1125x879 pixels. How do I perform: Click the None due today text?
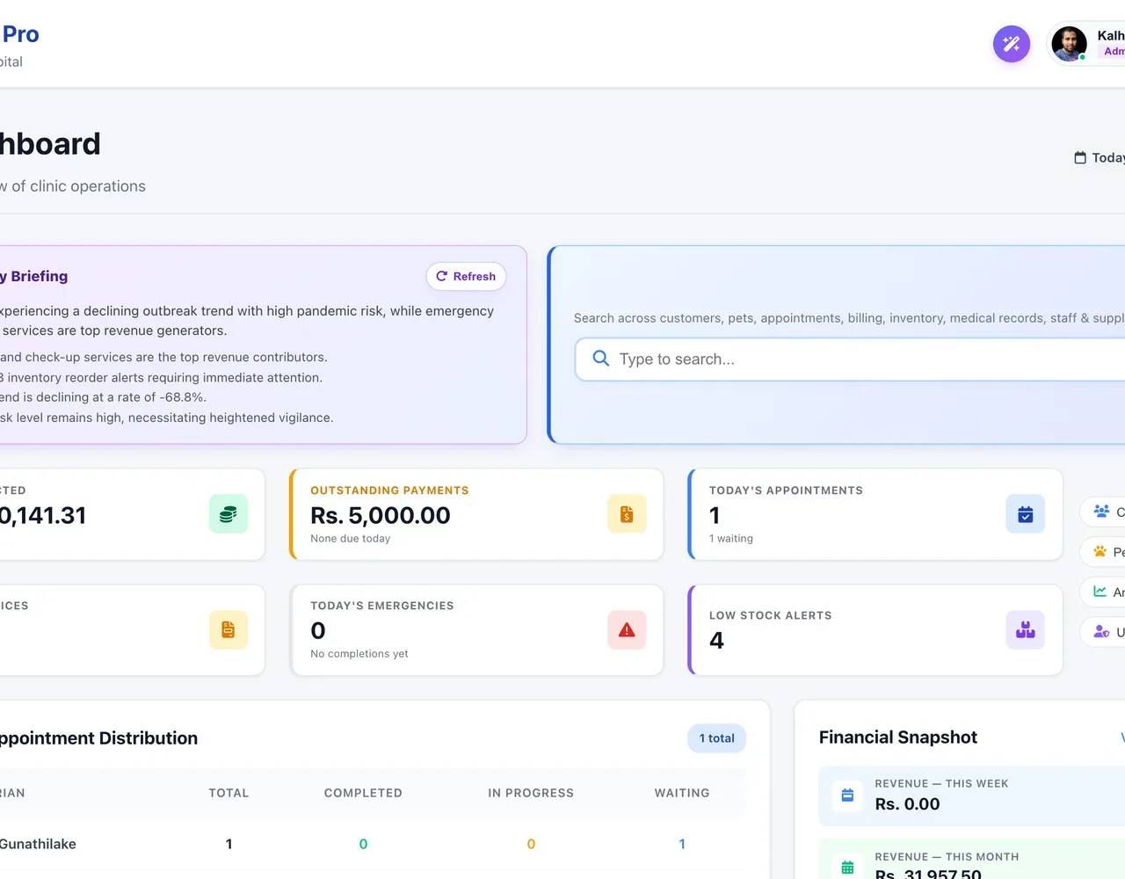350,539
